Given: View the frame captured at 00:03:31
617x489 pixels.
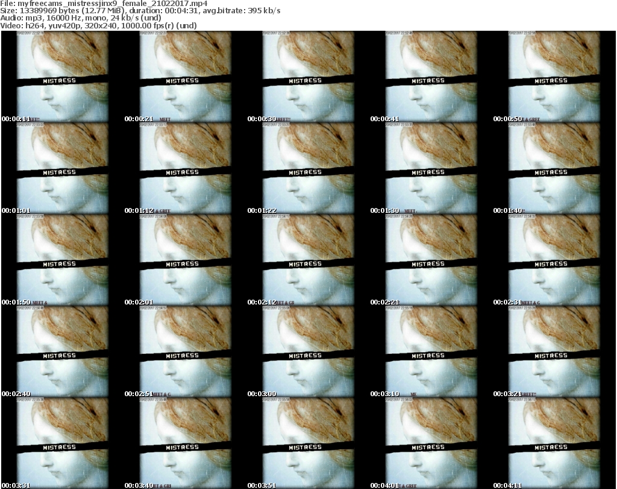Looking at the screenshot, I should pyautogui.click(x=63, y=443).
